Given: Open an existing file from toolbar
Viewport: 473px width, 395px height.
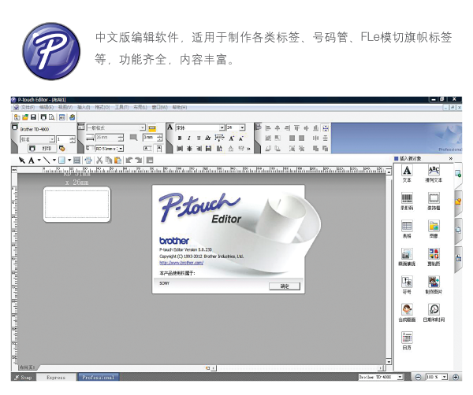Looking at the screenshot, I should point(25,117).
